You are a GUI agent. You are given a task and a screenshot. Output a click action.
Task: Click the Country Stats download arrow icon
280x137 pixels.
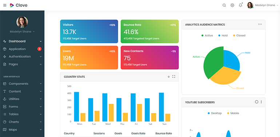(169, 77)
